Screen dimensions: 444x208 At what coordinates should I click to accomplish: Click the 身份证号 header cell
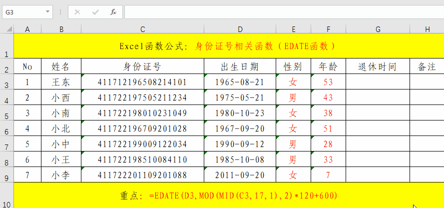[x=142, y=66]
